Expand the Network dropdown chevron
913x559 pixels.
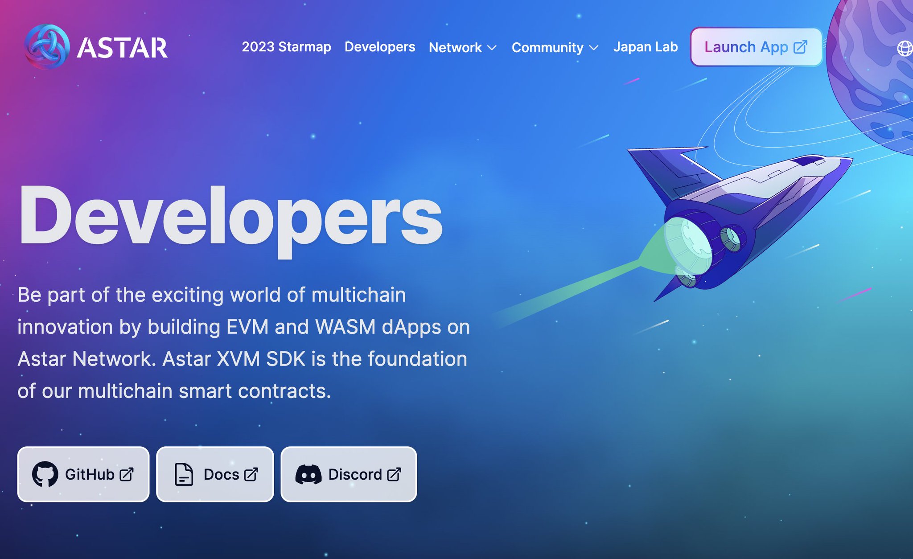click(x=492, y=48)
